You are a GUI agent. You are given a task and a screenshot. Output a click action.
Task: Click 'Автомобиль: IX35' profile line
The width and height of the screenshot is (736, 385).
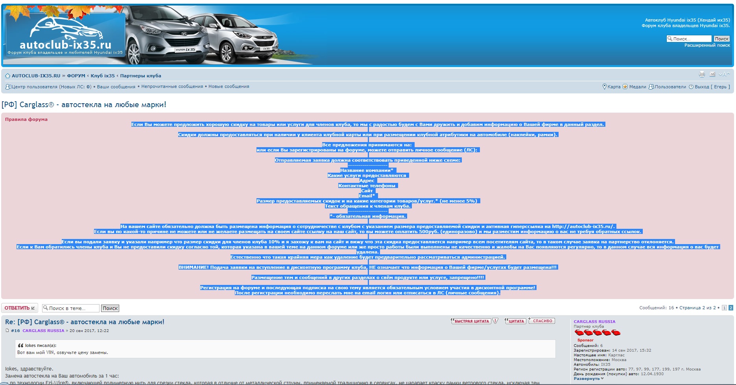pos(592,365)
